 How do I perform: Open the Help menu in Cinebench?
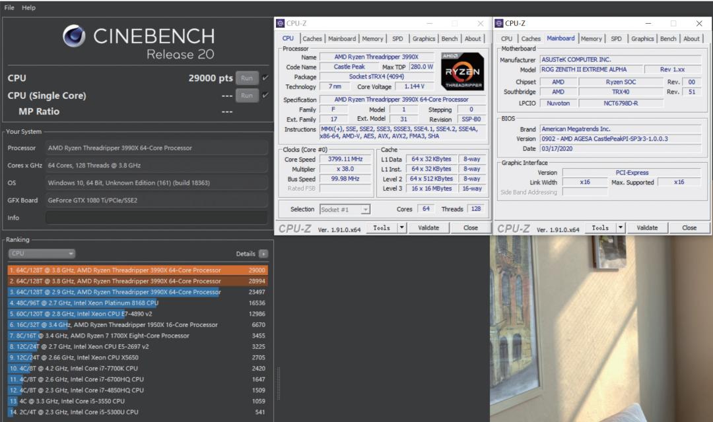28,7
